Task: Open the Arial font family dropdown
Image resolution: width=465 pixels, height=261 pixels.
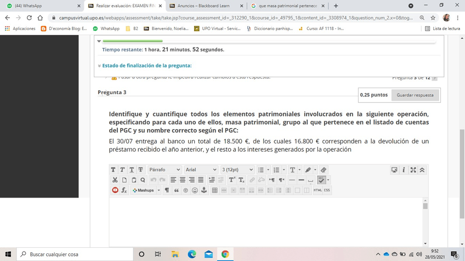Action: coord(200,170)
